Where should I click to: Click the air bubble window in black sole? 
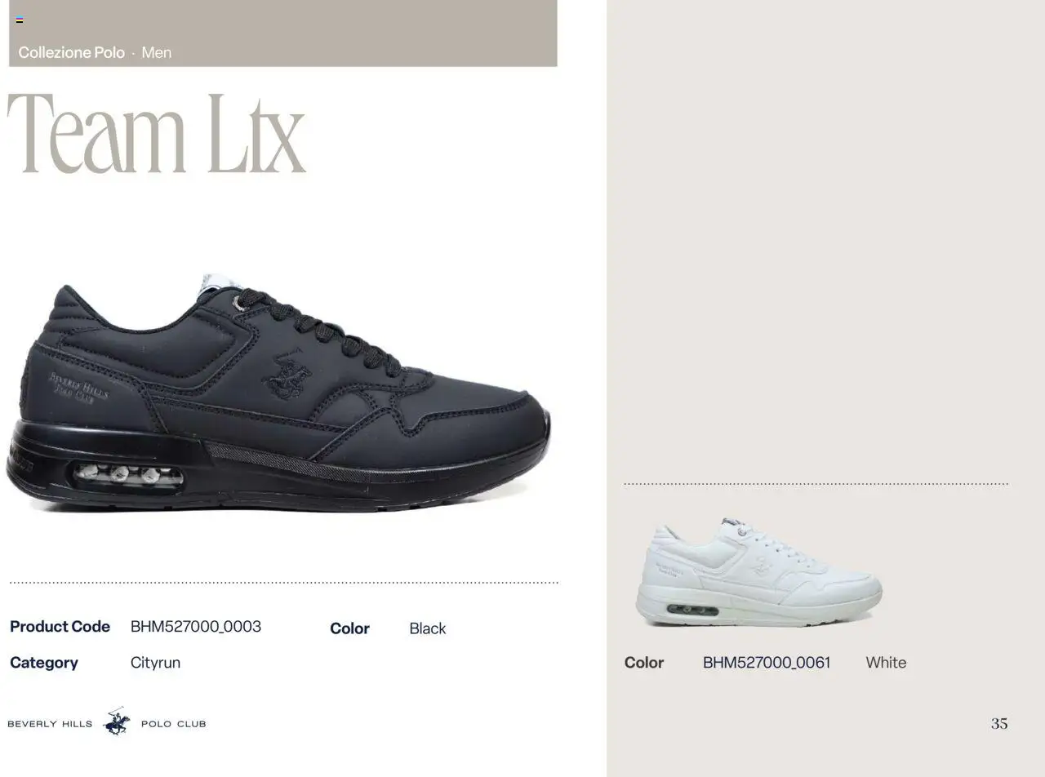point(128,474)
